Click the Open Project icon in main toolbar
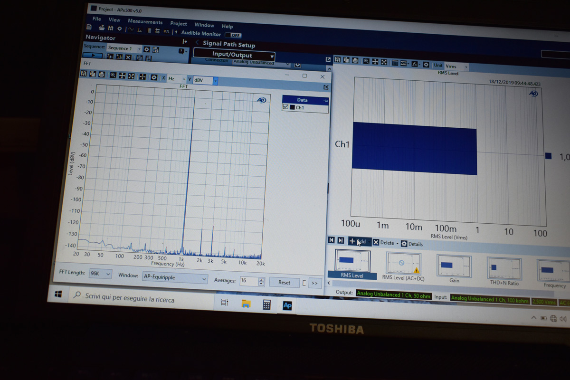 point(101,28)
